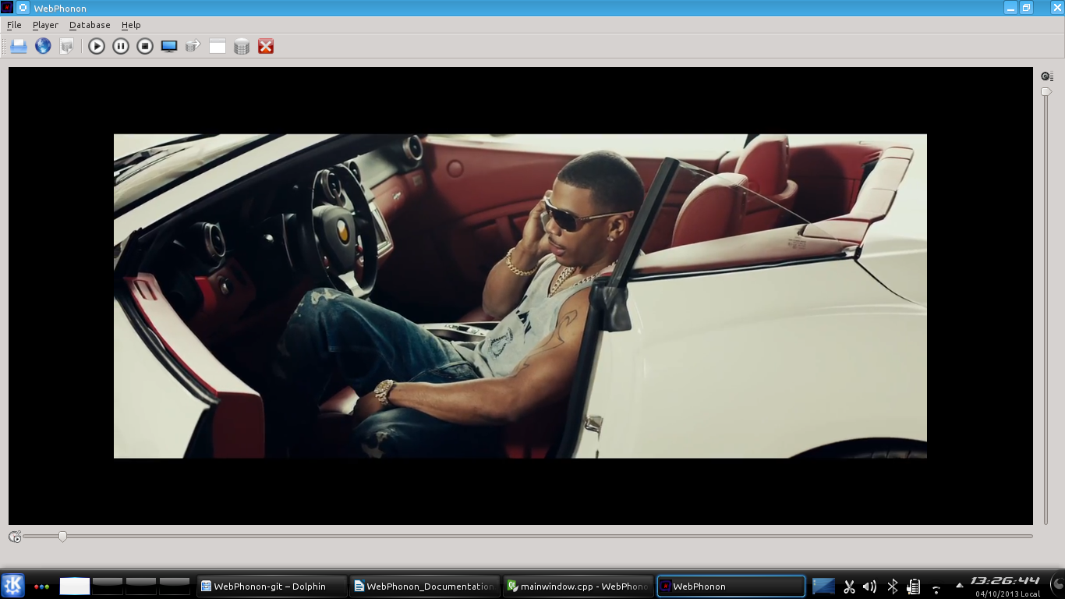Stop playback with the Stop button
This screenshot has width=1065, height=599.
[145, 47]
